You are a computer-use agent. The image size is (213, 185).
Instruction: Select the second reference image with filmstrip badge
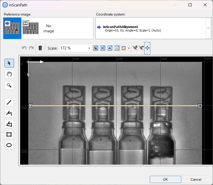[x=30, y=28]
